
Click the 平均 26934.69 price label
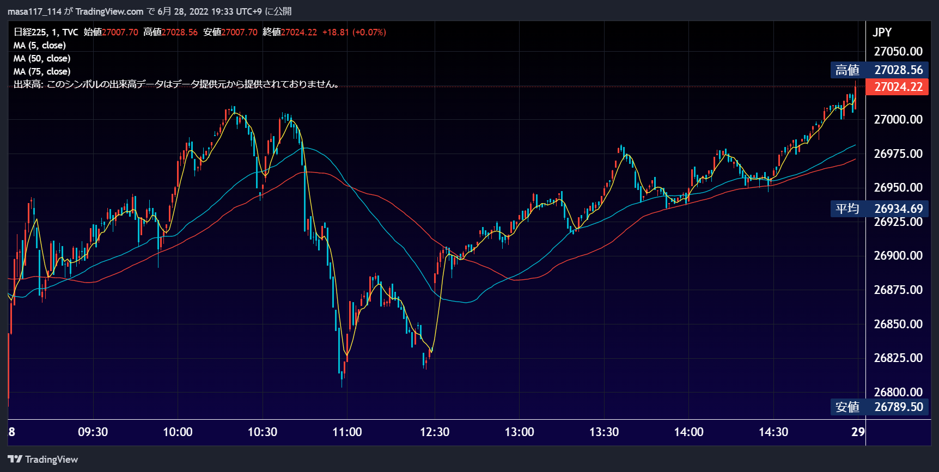(x=879, y=209)
